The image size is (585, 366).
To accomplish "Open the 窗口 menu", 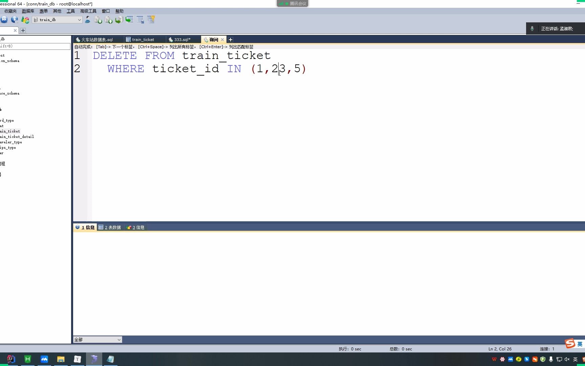I will 106,11.
